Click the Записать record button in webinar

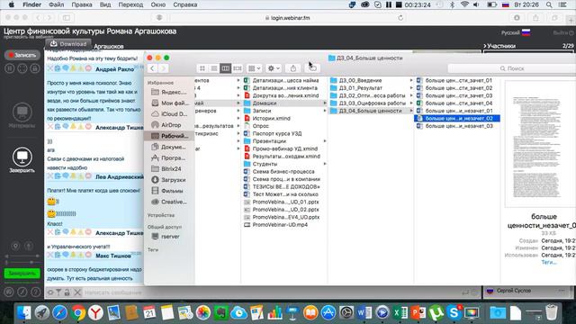(22, 55)
